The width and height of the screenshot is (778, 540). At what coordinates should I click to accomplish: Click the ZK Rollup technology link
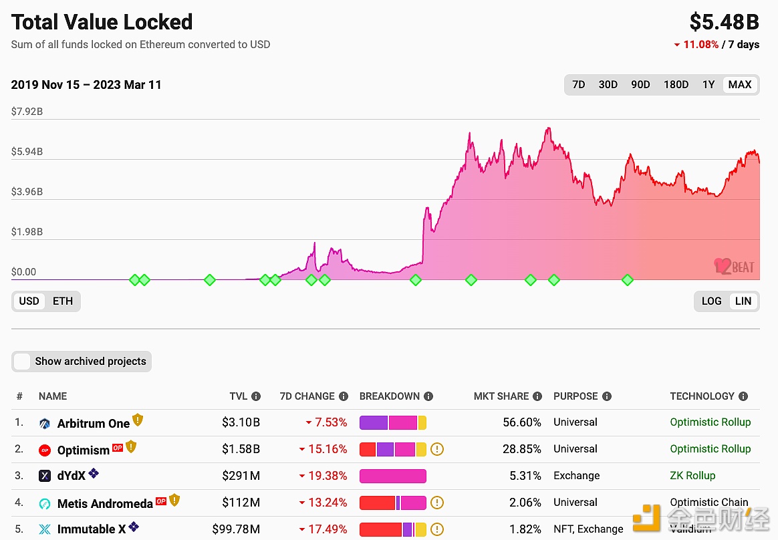(x=692, y=476)
